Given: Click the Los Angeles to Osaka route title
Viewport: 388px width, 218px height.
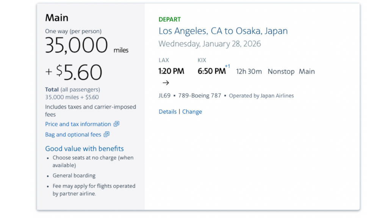Looking at the screenshot, I should pyautogui.click(x=223, y=31).
